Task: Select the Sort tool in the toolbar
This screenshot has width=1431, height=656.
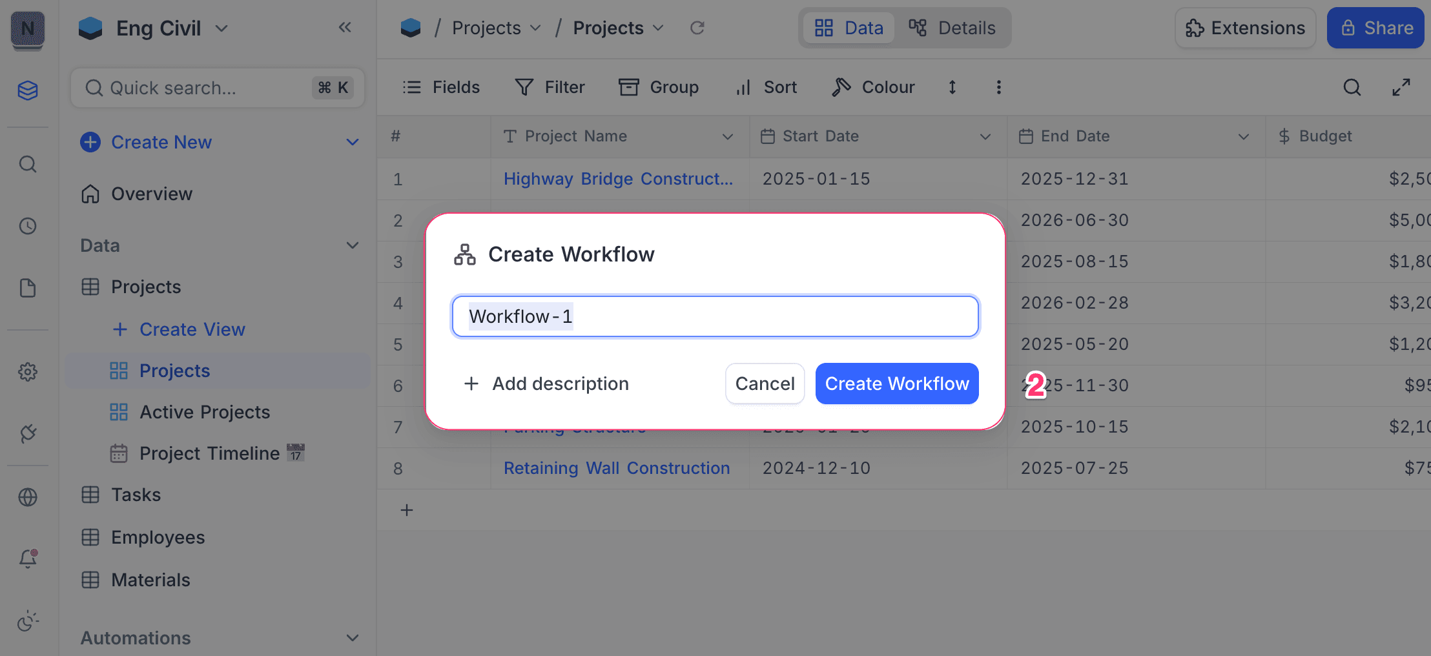Action: tap(765, 87)
